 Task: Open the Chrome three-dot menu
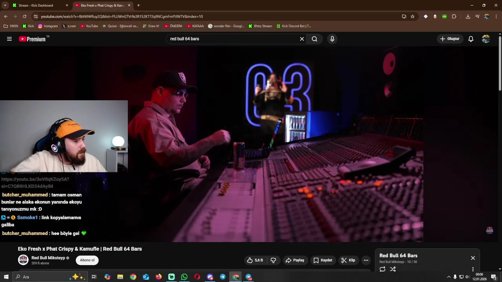496,16
